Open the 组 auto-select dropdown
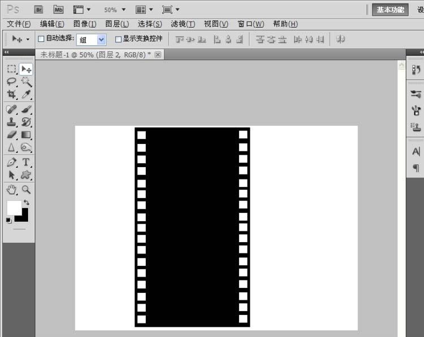 click(x=92, y=40)
